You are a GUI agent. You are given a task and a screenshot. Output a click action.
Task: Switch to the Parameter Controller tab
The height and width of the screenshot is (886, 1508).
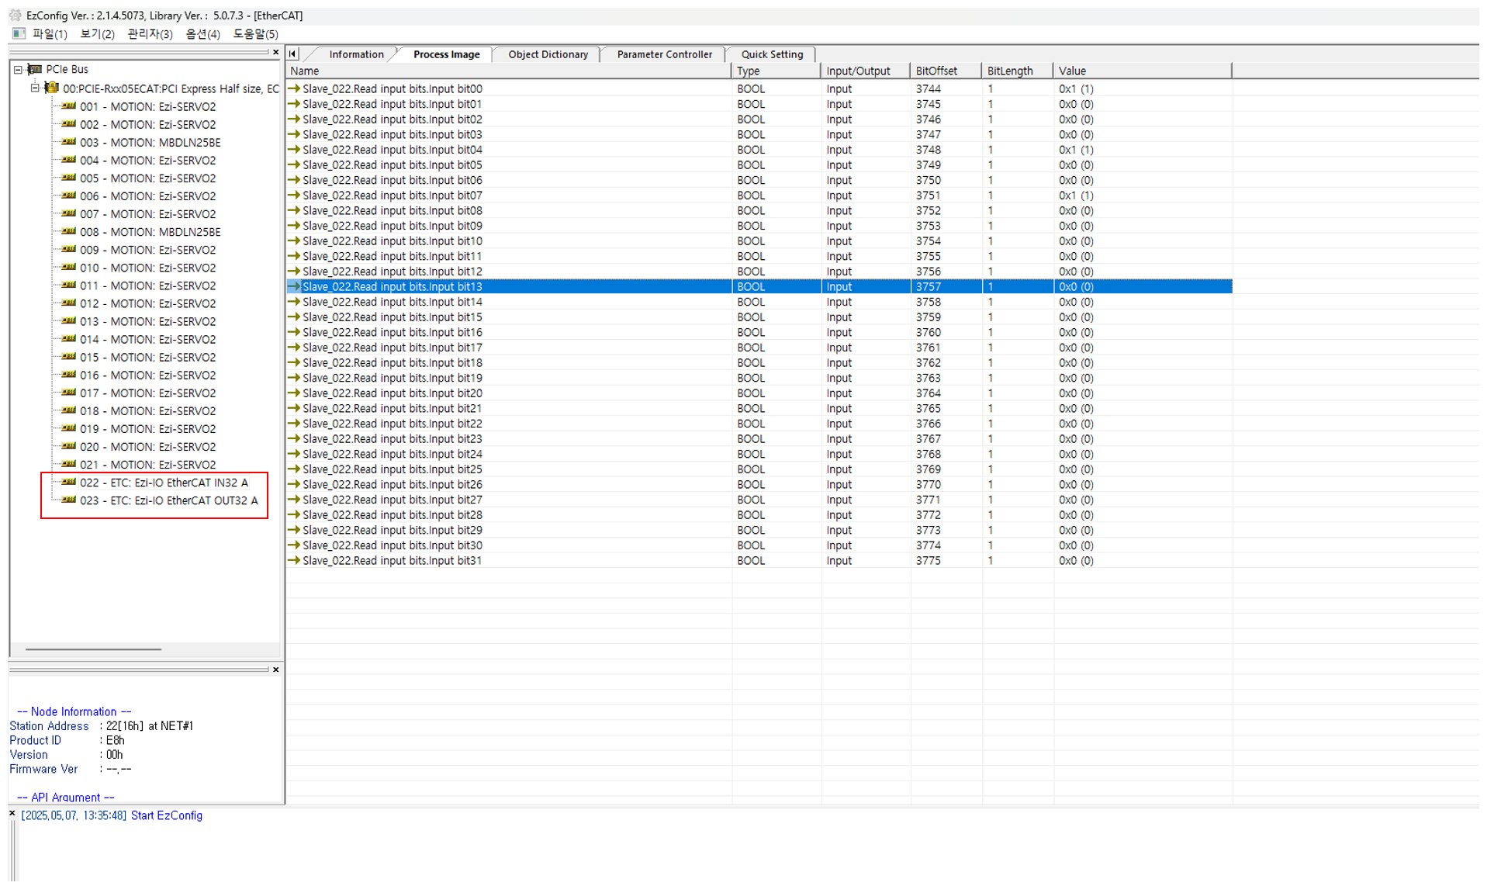664,54
